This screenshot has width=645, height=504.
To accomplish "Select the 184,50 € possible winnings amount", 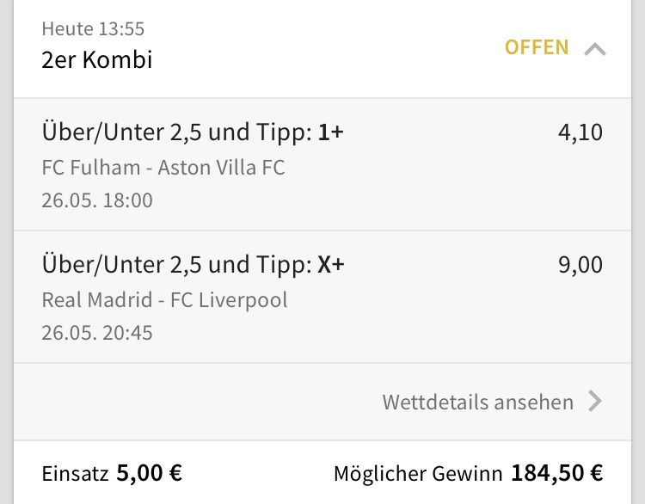I will (x=556, y=473).
